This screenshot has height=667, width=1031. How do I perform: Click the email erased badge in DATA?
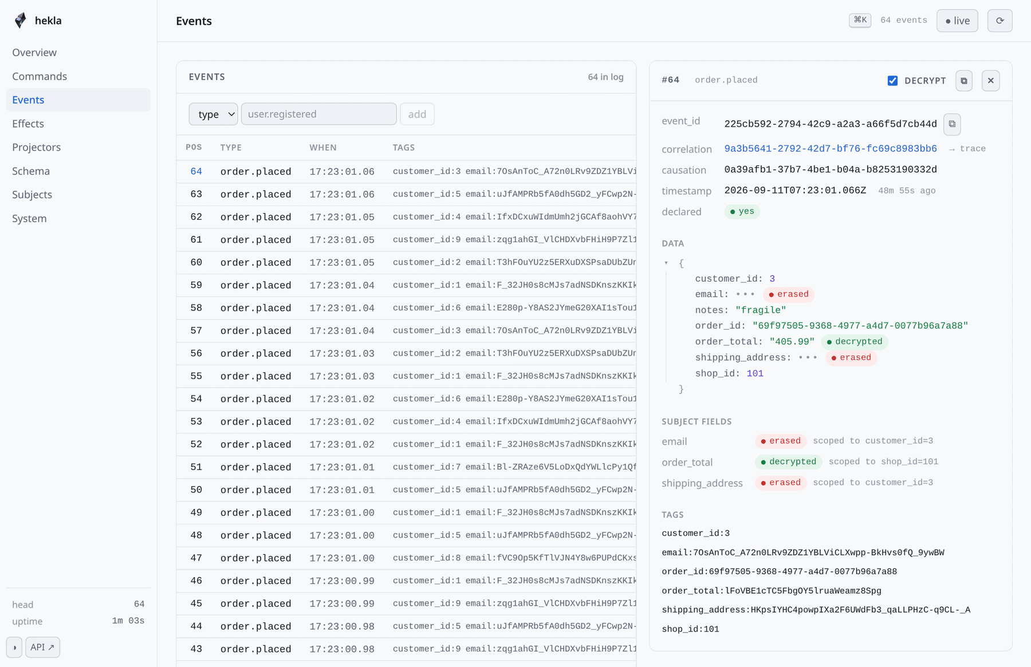coord(789,294)
